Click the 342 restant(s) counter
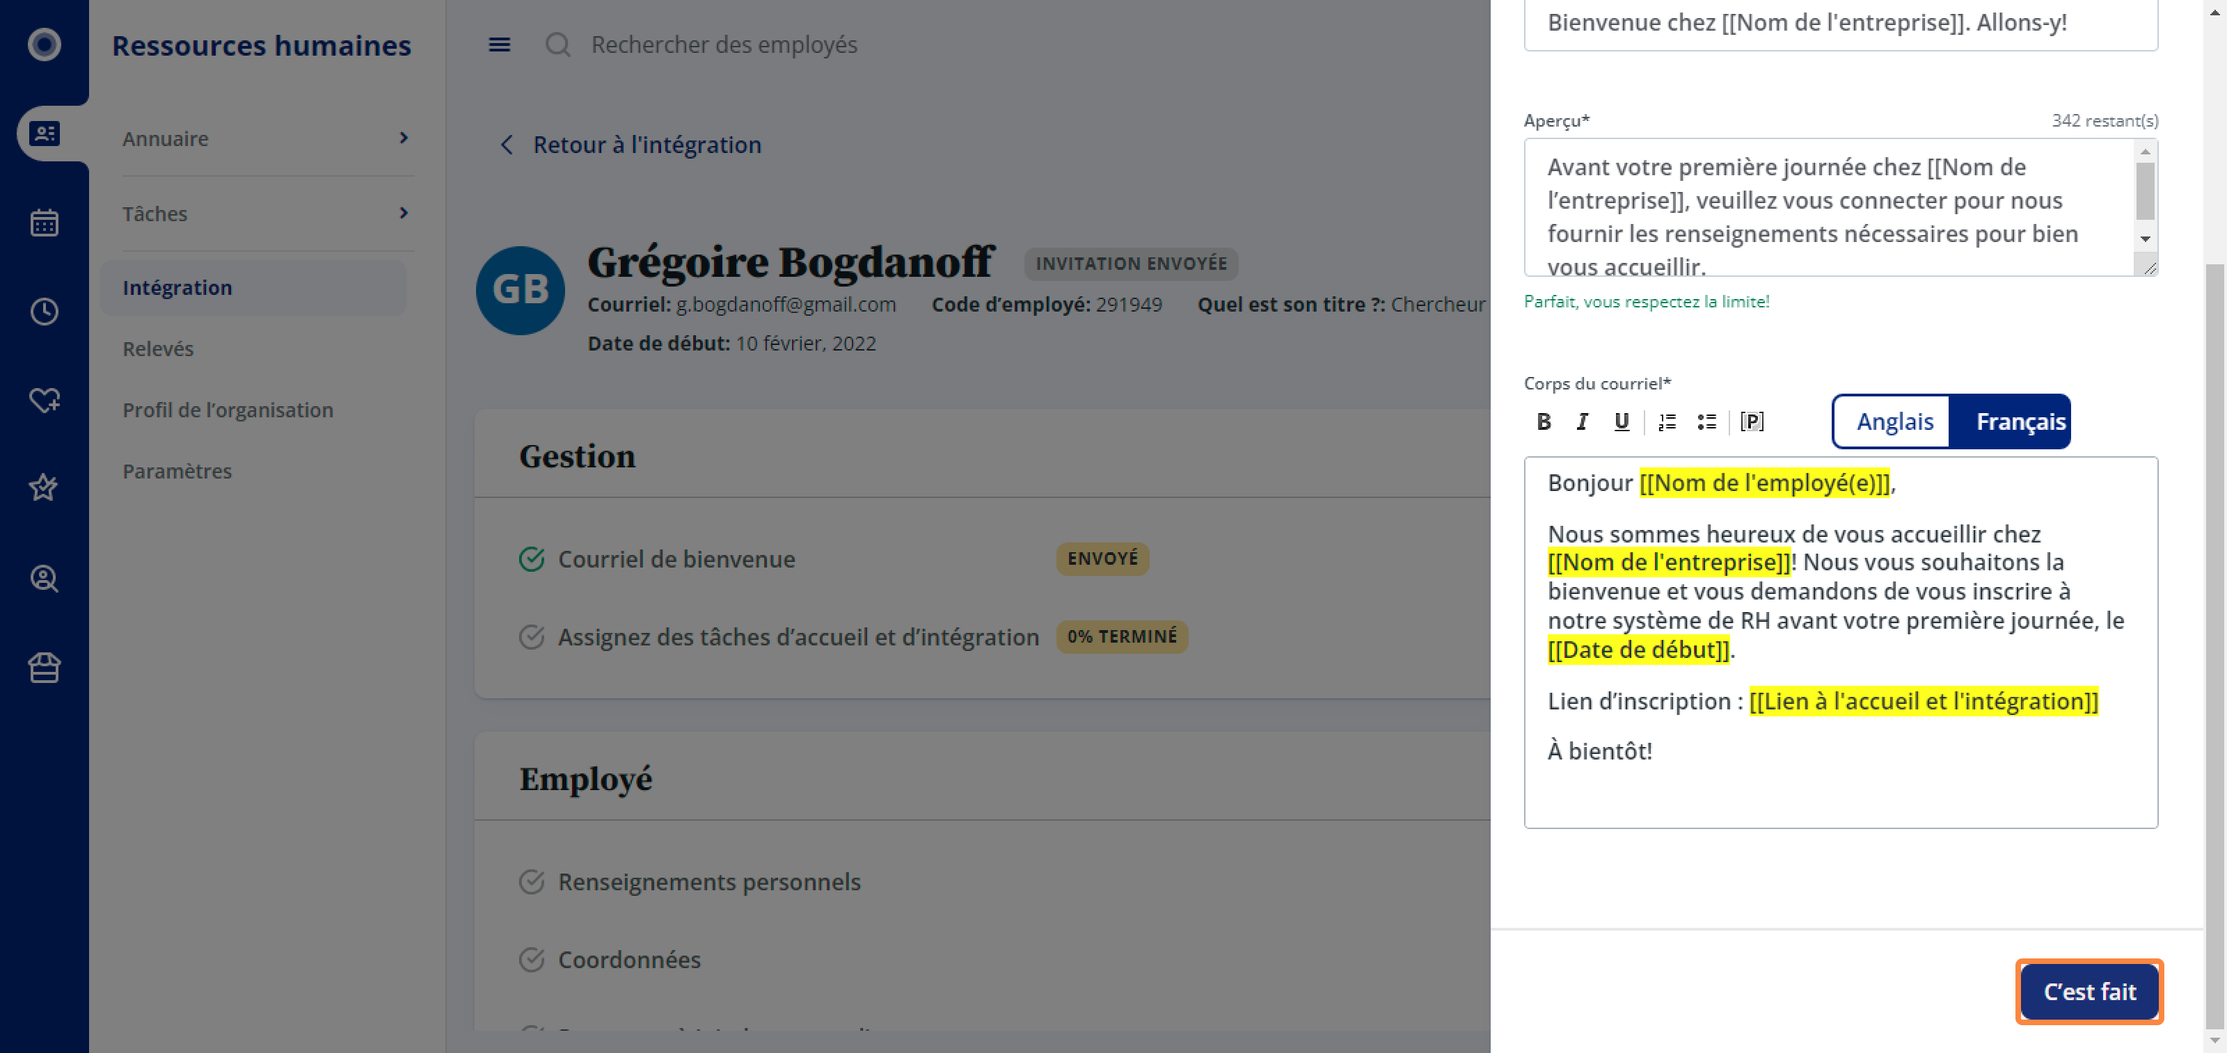Image resolution: width=2227 pixels, height=1053 pixels. [x=2105, y=121]
